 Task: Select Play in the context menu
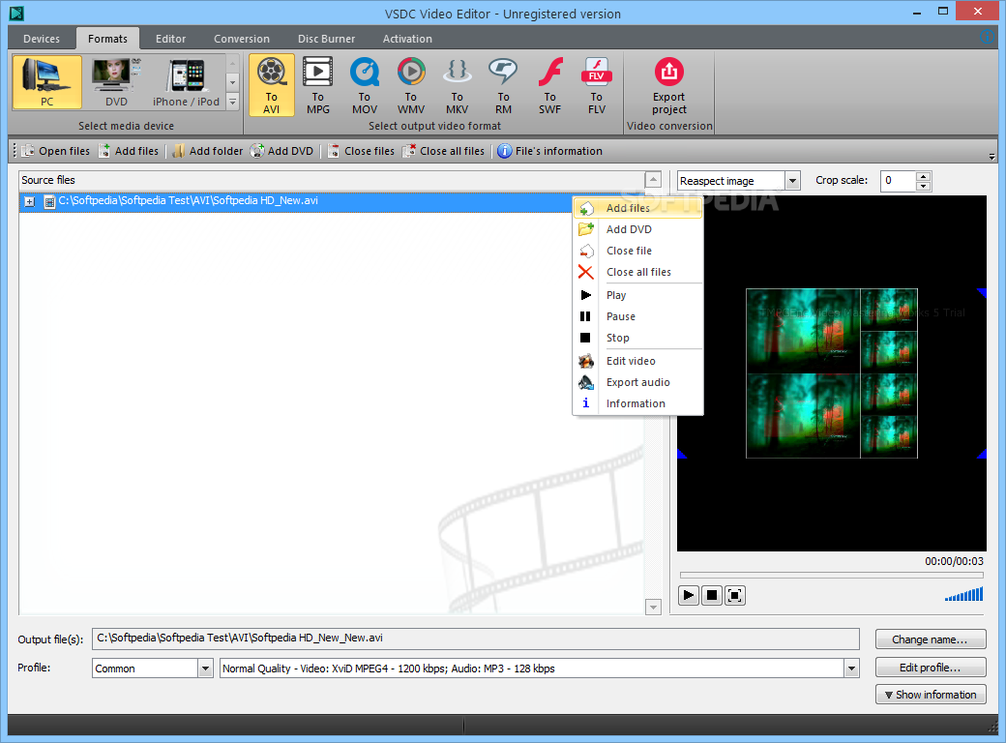click(637, 295)
